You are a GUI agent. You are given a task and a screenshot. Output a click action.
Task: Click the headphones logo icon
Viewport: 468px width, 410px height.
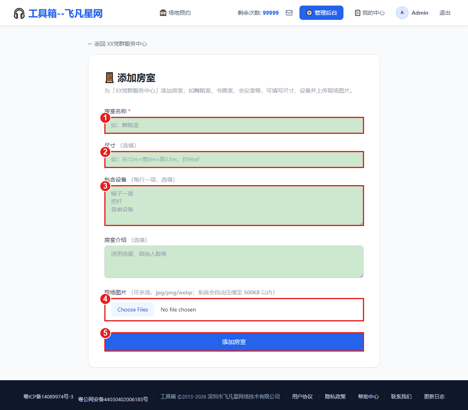point(19,13)
